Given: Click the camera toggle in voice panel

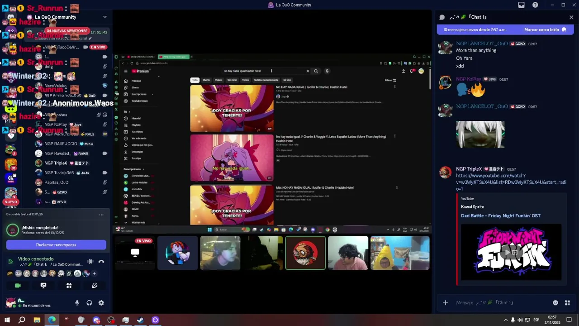Looking at the screenshot, I should [x=18, y=286].
